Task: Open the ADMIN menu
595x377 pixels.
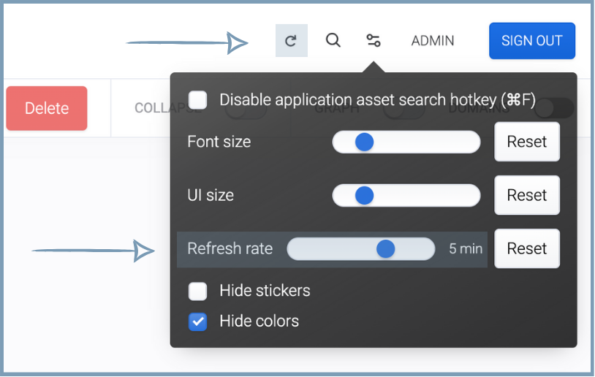Action: tap(433, 41)
